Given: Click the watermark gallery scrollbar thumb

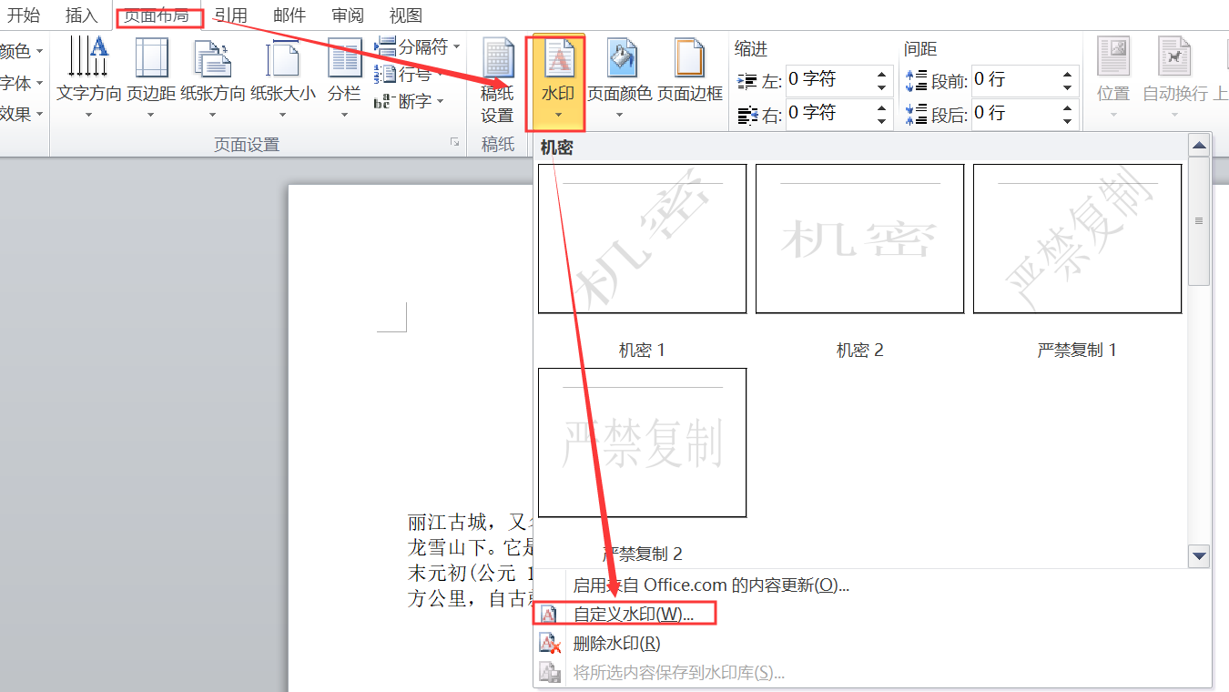Looking at the screenshot, I should point(1199,220).
